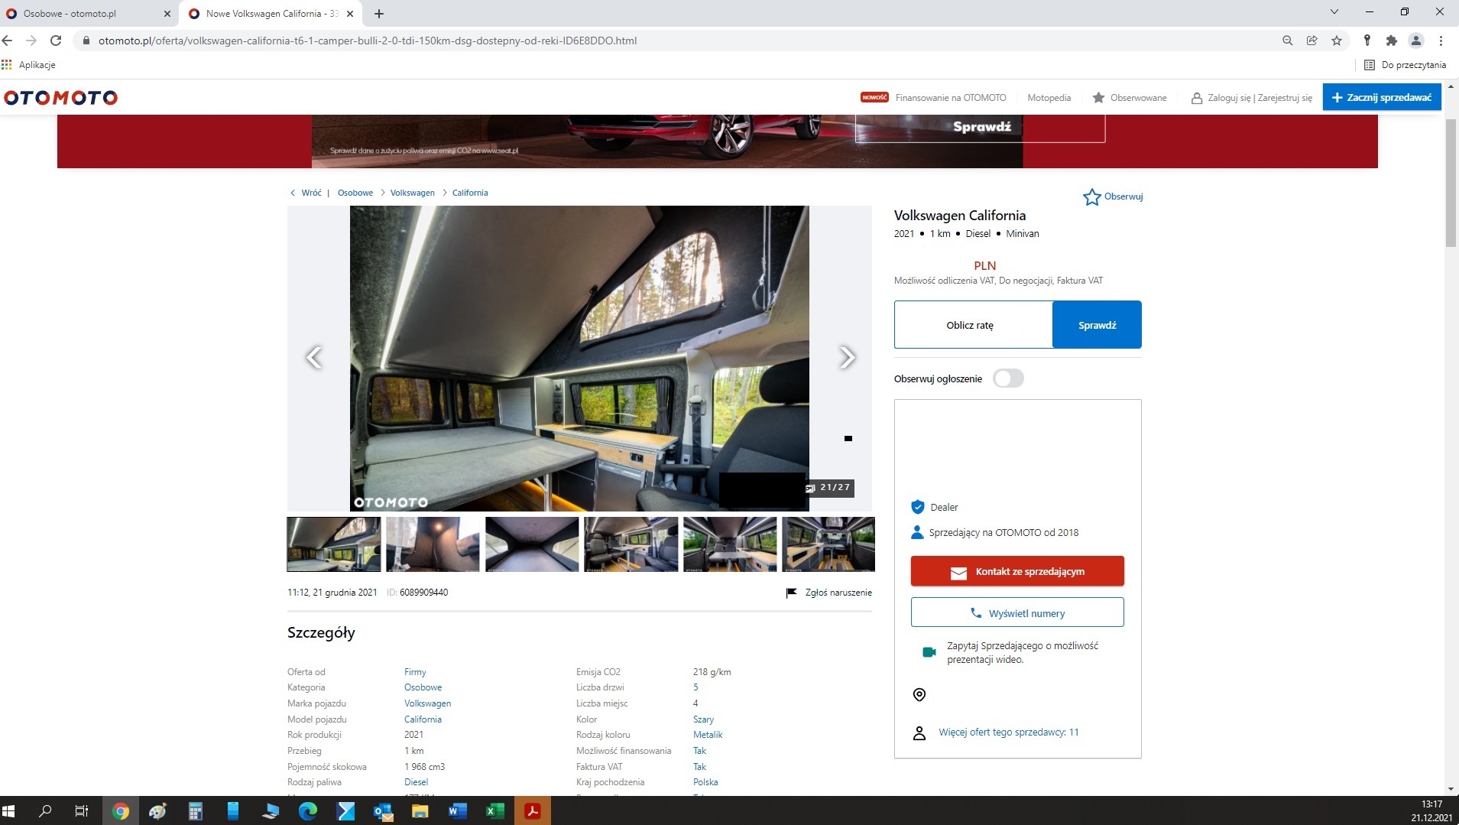Show previous photo with left arrow
This screenshot has height=825, width=1459.
(x=313, y=357)
